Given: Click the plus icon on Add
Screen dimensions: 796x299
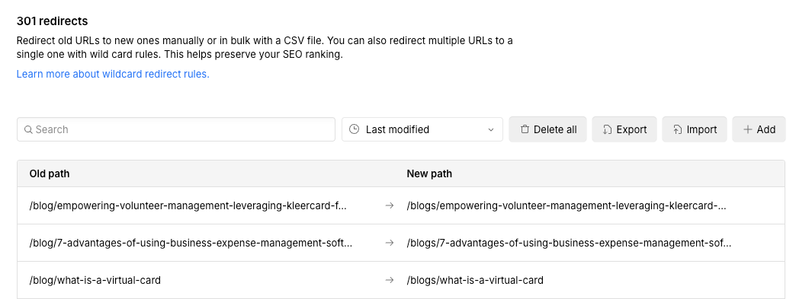Looking at the screenshot, I should (x=747, y=129).
